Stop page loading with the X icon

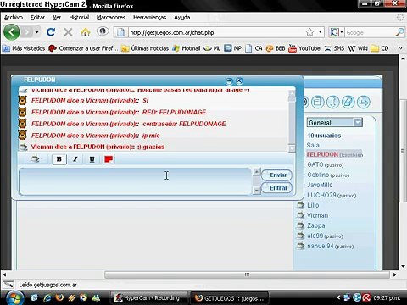tap(68, 32)
